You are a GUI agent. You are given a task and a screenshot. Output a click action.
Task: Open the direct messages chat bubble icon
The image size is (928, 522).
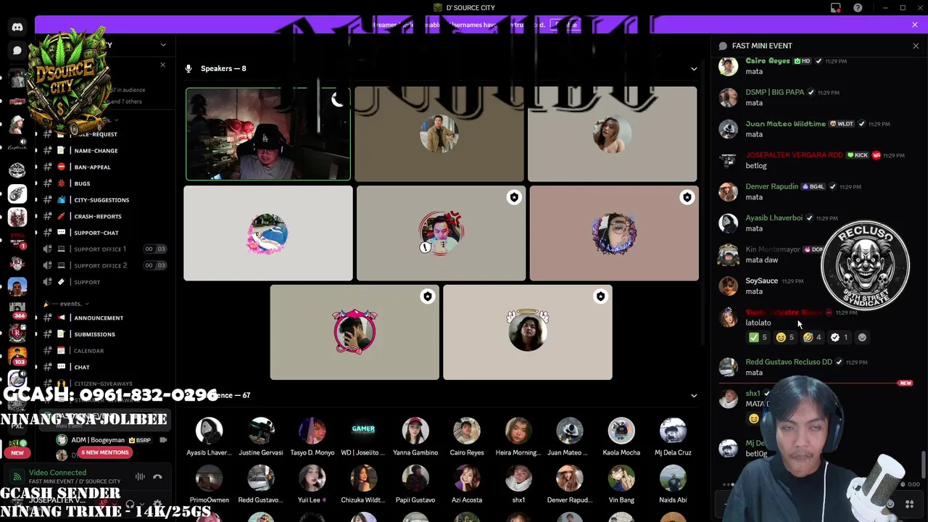(17, 51)
